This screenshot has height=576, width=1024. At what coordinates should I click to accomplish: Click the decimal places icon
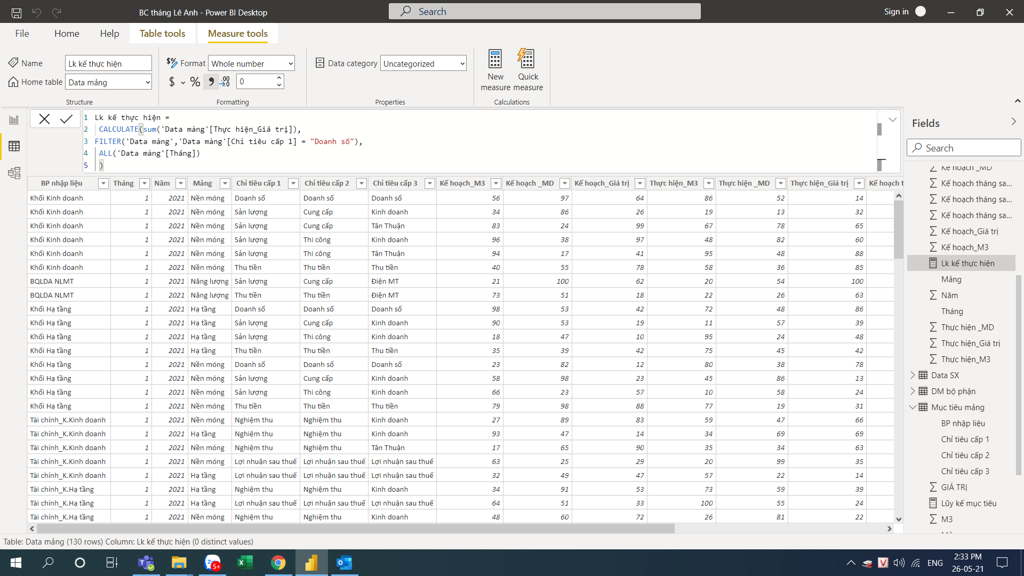226,82
